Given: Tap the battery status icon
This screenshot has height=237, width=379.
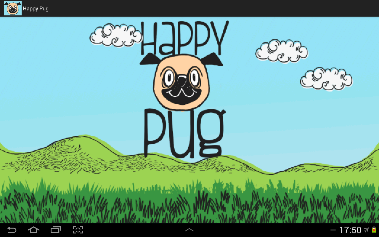Looking at the screenshot, I should (x=374, y=230).
